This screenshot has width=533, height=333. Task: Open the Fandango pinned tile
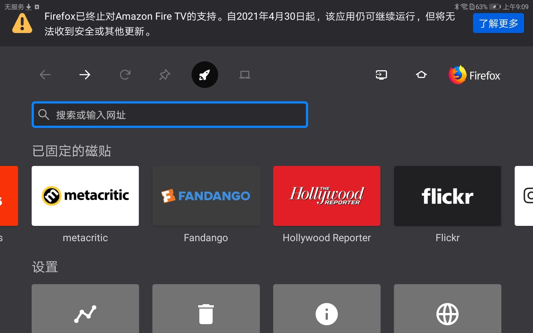(206, 196)
